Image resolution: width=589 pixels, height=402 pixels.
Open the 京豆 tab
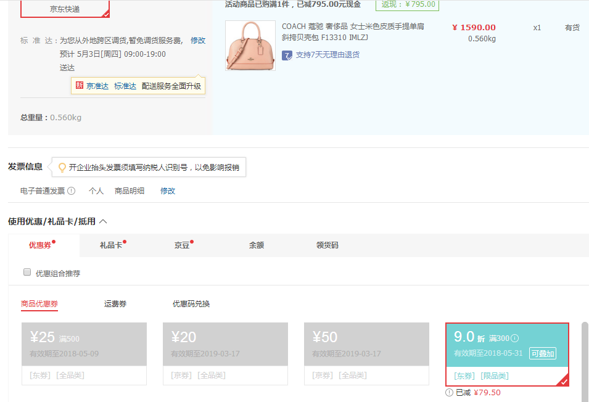[x=182, y=245]
